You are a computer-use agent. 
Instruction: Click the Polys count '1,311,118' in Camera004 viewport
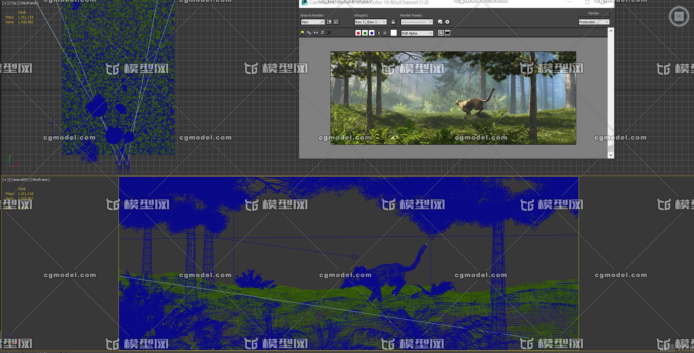pyautogui.click(x=25, y=194)
